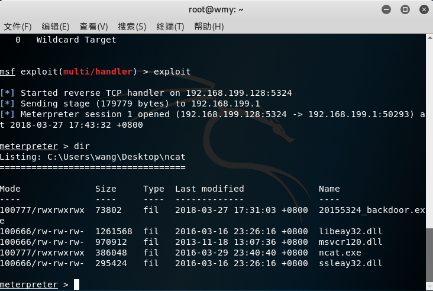Open the 终端(T) menu
This screenshot has width=433, height=291.
click(x=170, y=27)
